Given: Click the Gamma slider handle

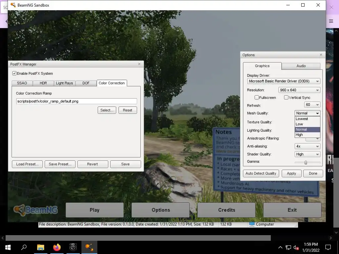Looking at the screenshot, I should [x=306, y=162].
